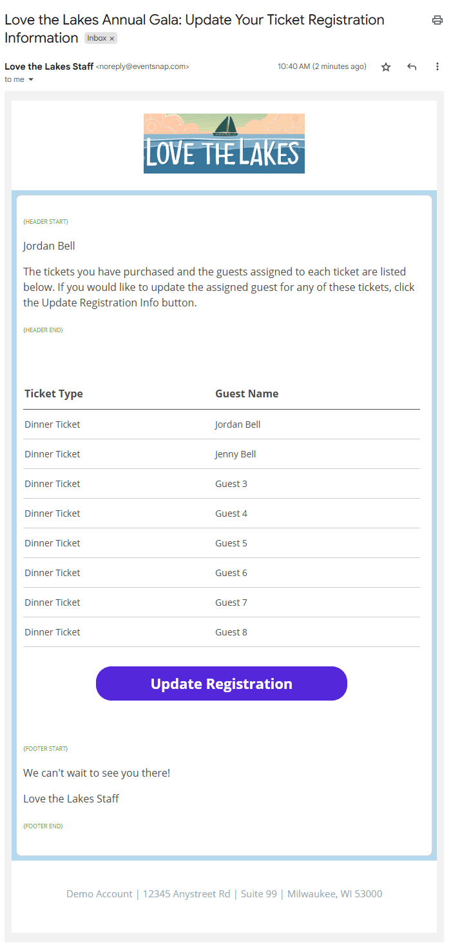Select the Guest 3 table entry

pos(231,484)
